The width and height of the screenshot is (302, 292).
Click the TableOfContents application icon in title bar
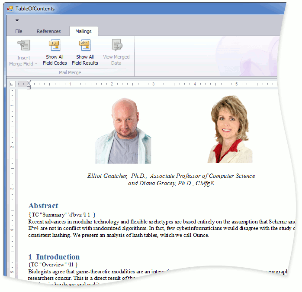click(x=10, y=9)
